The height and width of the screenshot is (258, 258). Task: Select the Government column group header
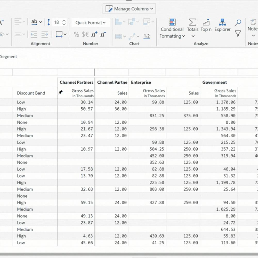tap(214, 83)
